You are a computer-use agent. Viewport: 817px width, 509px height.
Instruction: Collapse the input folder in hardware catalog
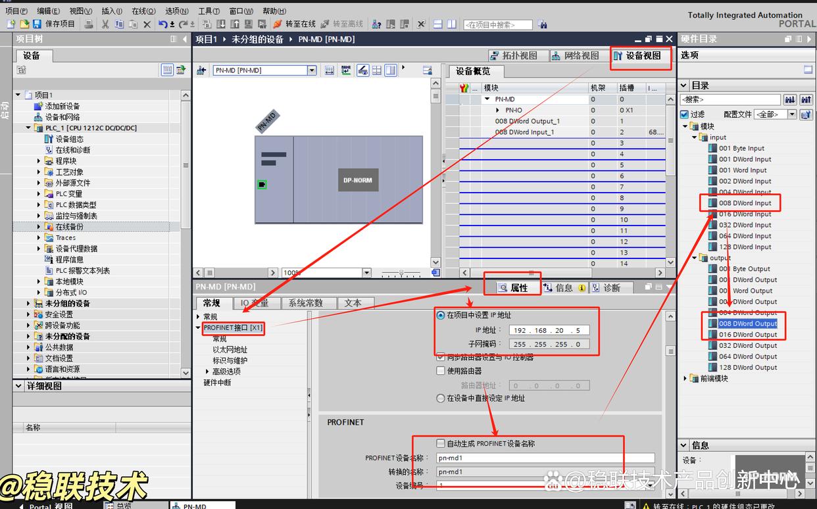695,137
